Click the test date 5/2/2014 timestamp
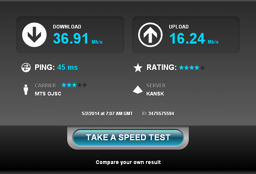The image size is (256, 174). (107, 114)
